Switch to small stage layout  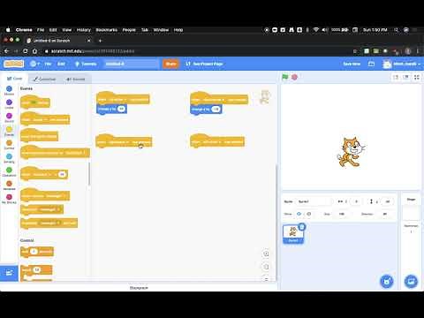[396, 77]
